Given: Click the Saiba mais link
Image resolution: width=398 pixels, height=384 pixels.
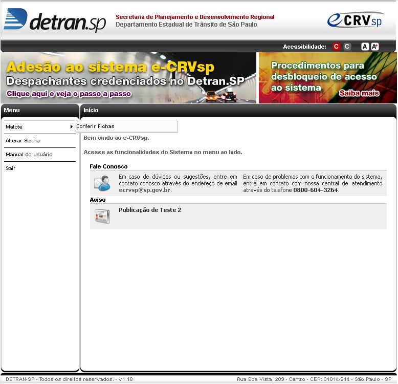Looking at the screenshot, I should tap(359, 93).
